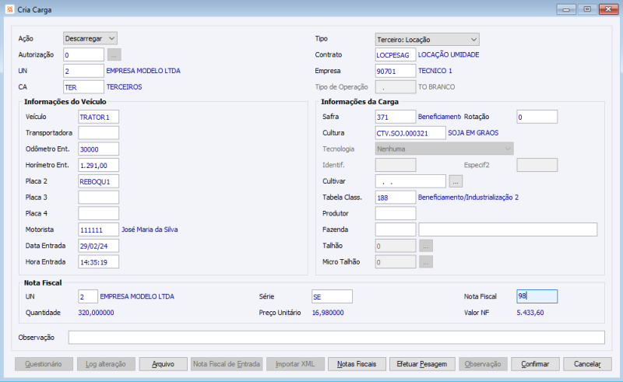Click the Cultura field with CTV.SOJ.000321
Screen dimensions: 623x382
[x=410, y=133]
